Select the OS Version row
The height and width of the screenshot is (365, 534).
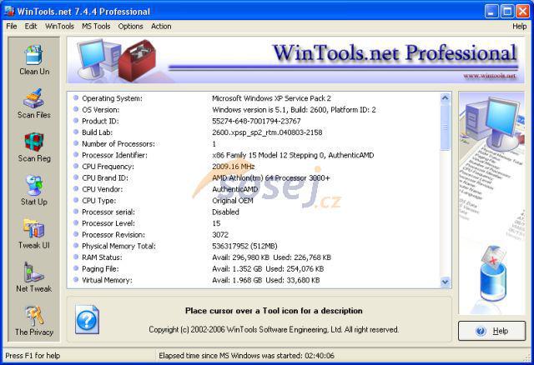point(255,110)
